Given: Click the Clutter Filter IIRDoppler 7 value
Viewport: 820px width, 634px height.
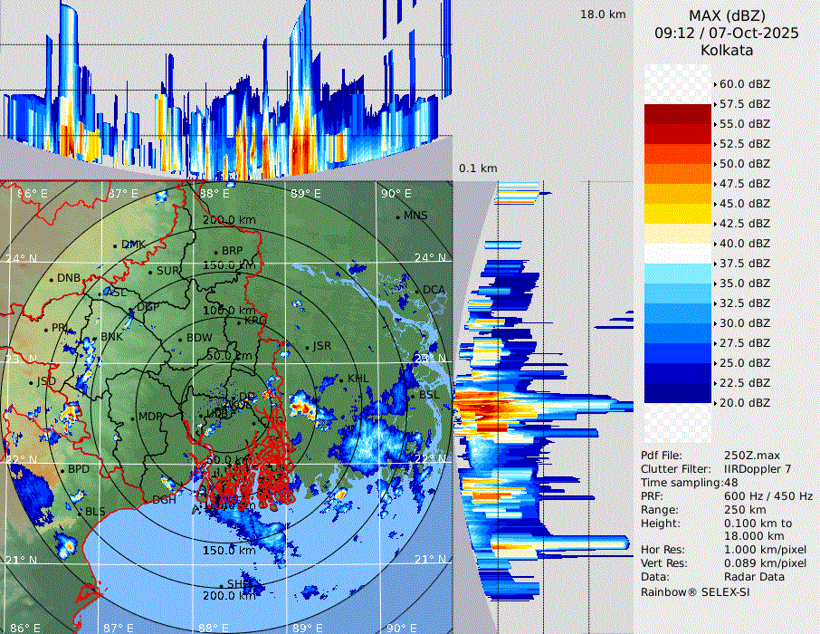Looking at the screenshot, I should click(x=758, y=469).
